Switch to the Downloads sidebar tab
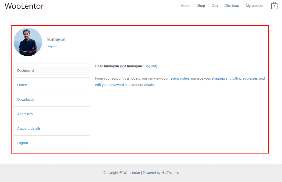Image resolution: width=282 pixels, height=182 pixels. (26, 99)
